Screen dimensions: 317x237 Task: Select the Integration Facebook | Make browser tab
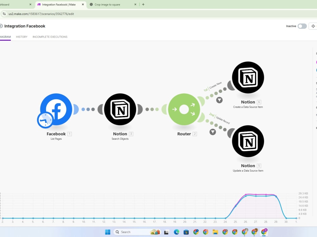click(x=59, y=4)
